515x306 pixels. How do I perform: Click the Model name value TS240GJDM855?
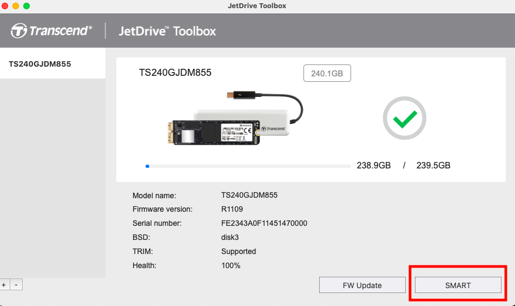pyautogui.click(x=249, y=195)
